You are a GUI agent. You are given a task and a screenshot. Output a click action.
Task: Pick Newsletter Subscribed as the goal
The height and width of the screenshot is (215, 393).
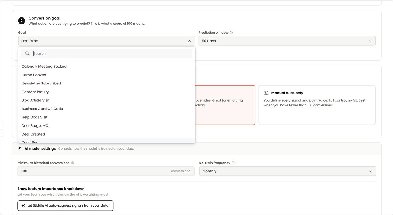(107, 83)
